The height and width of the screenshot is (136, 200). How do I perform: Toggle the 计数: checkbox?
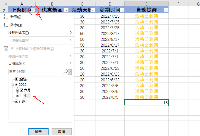[16, 101]
